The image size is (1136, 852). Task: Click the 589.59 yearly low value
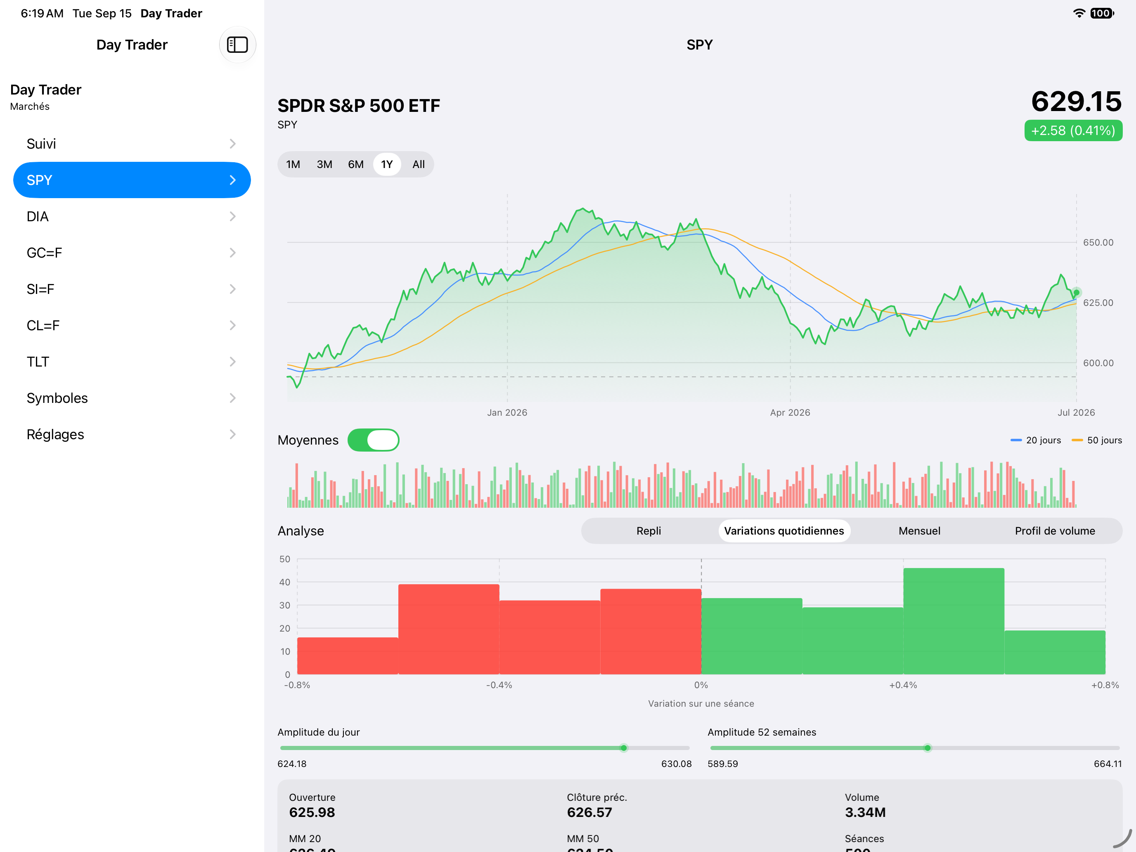pos(722,764)
